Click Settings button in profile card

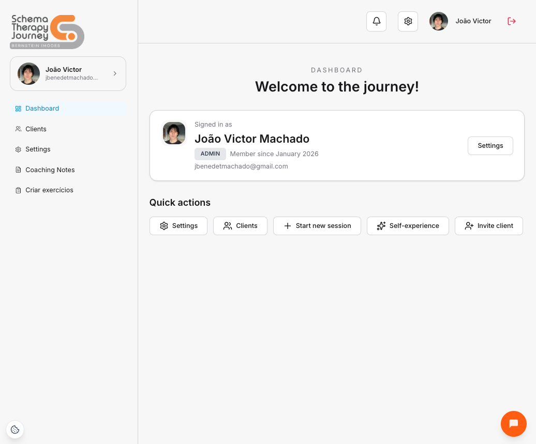click(x=490, y=146)
